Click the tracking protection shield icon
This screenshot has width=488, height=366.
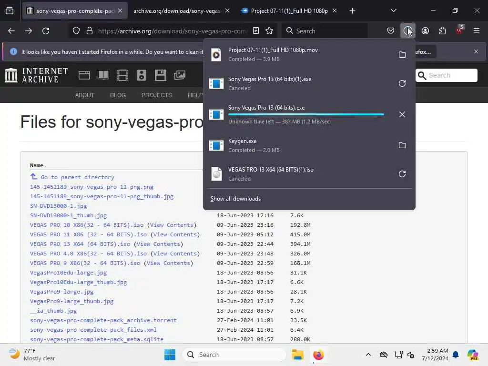(x=76, y=31)
